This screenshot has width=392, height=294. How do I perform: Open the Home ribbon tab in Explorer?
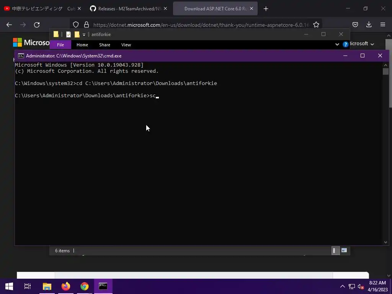82,45
